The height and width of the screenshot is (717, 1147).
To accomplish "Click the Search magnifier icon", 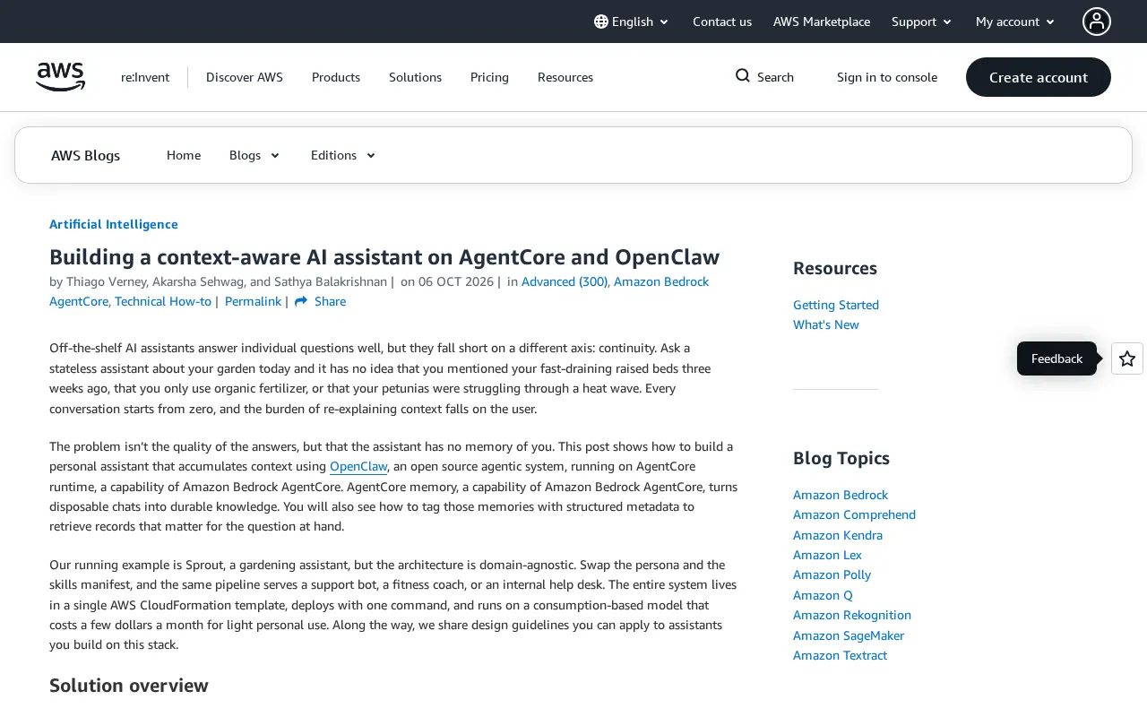I will point(743,76).
